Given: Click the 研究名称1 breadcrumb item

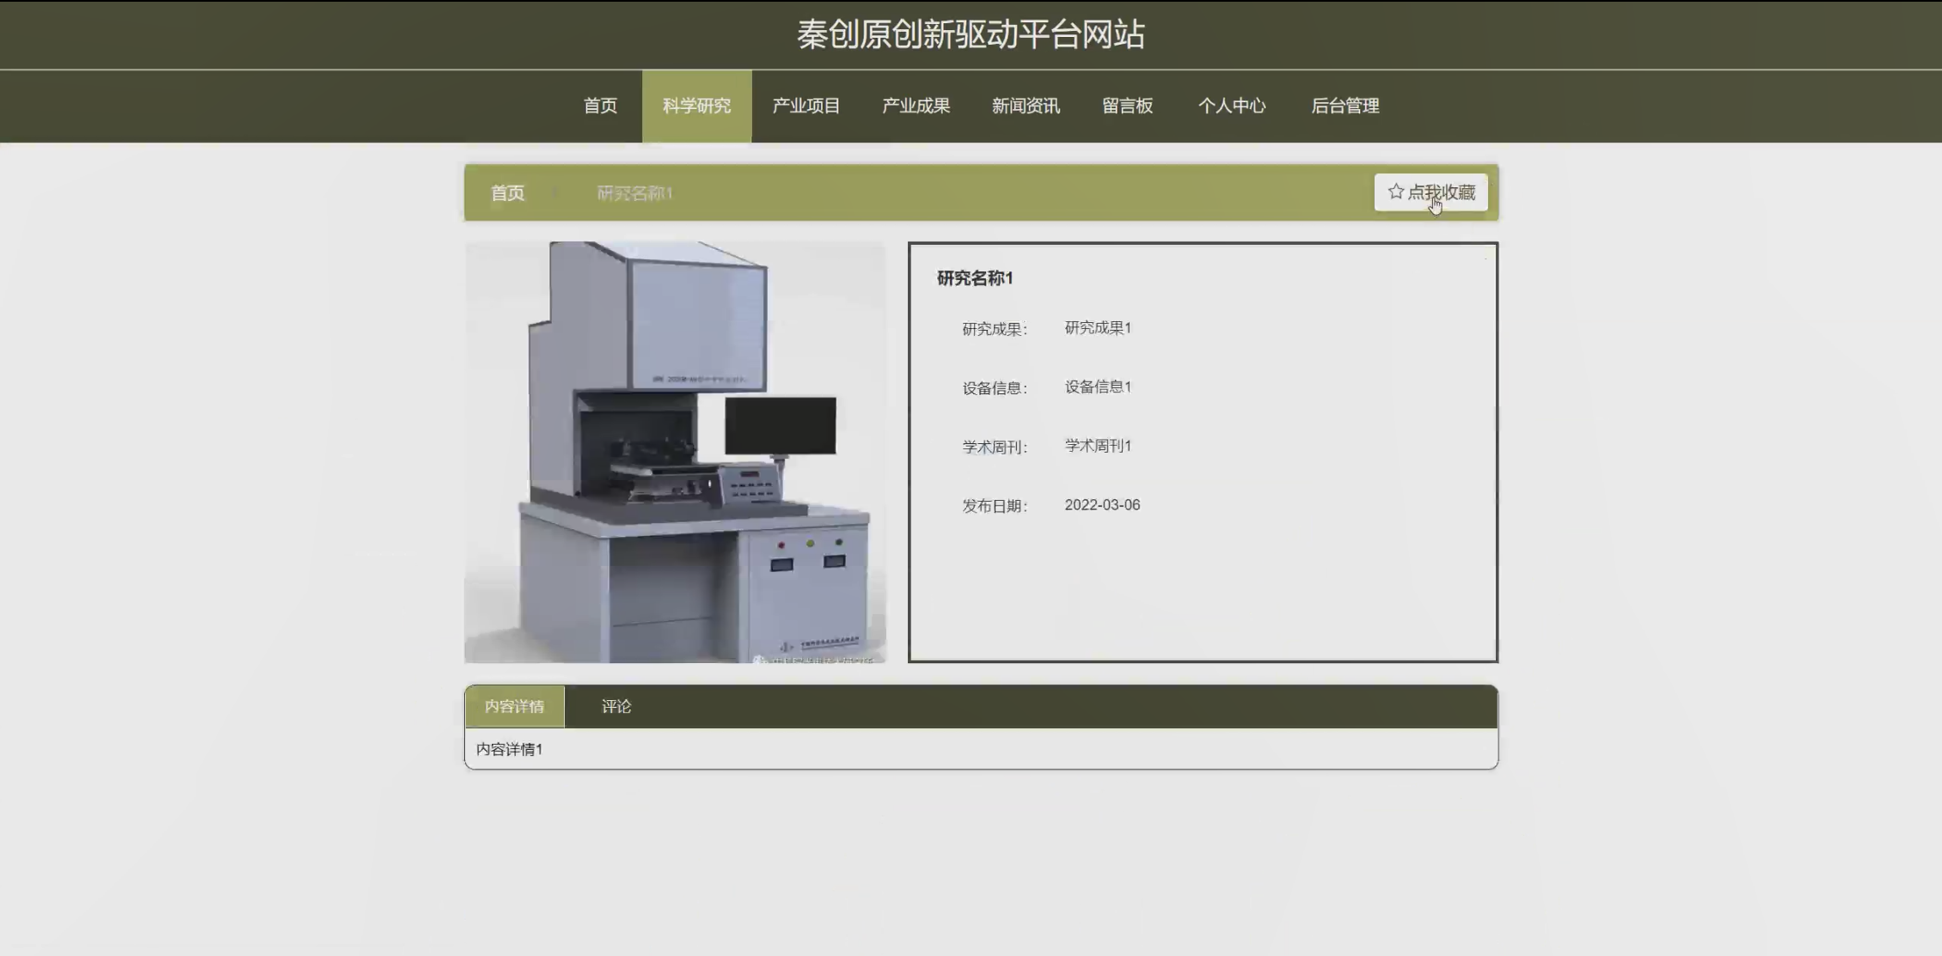Looking at the screenshot, I should pos(634,193).
